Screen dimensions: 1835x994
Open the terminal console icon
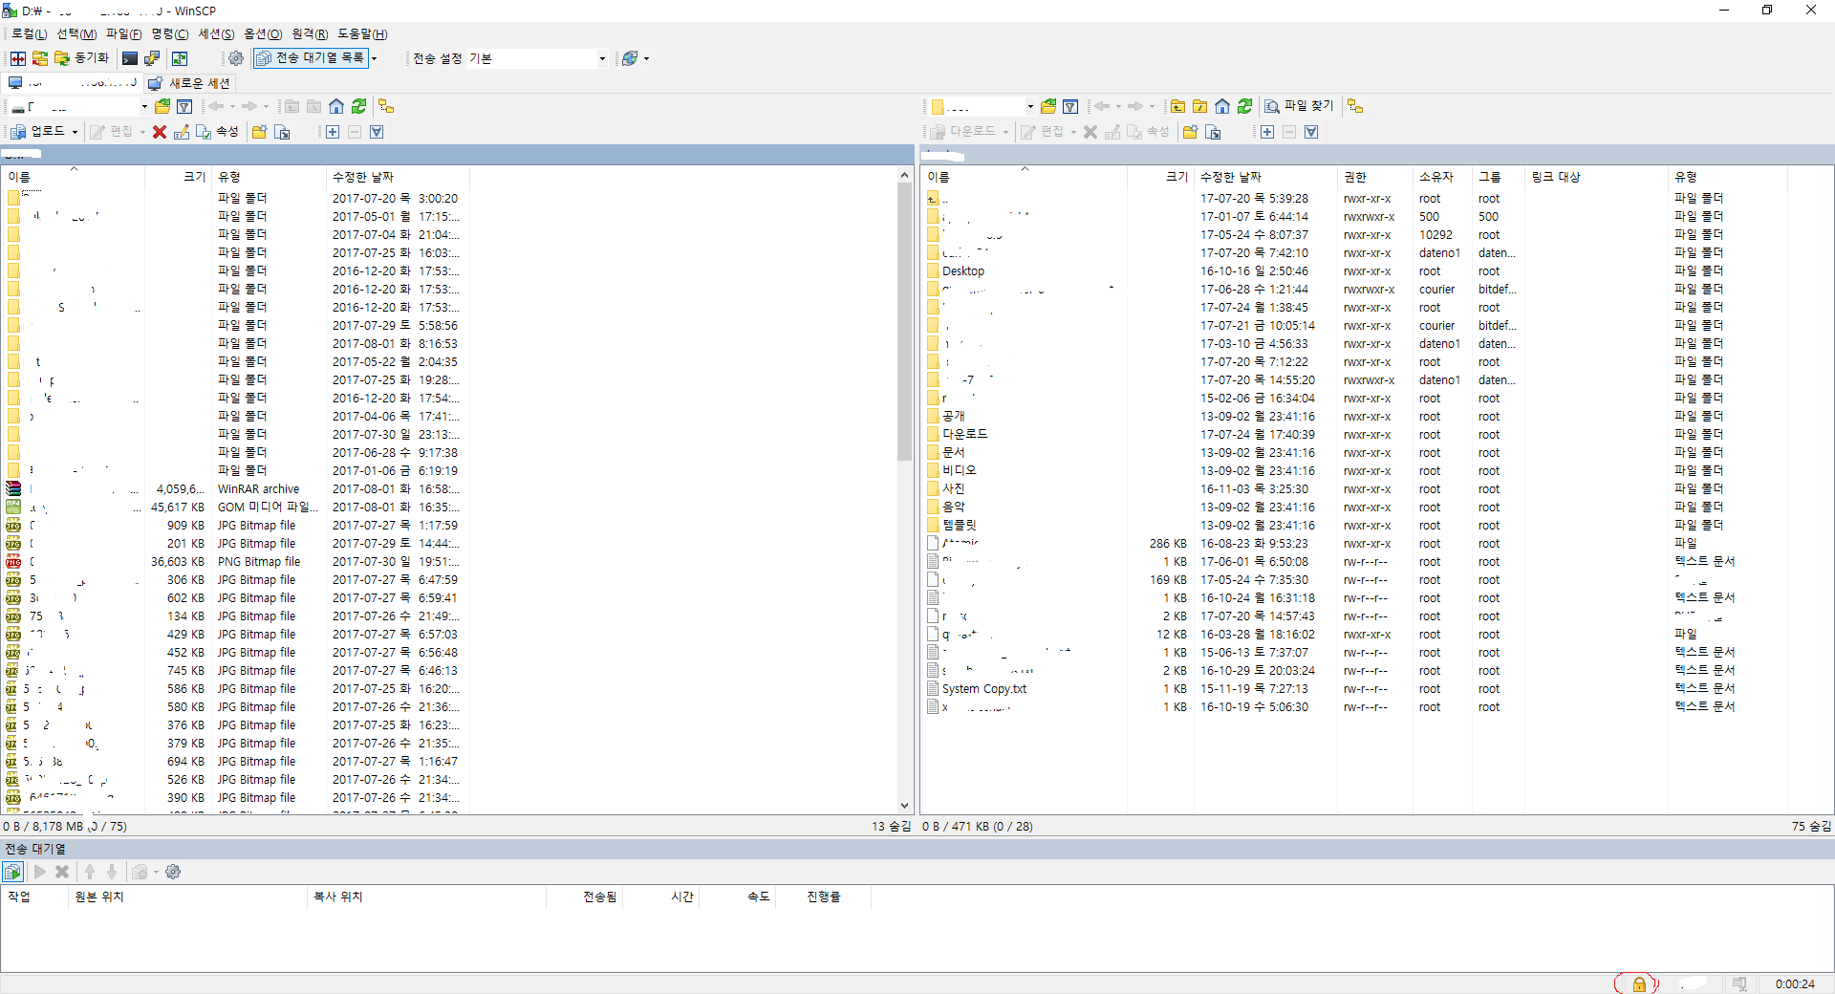(x=130, y=58)
